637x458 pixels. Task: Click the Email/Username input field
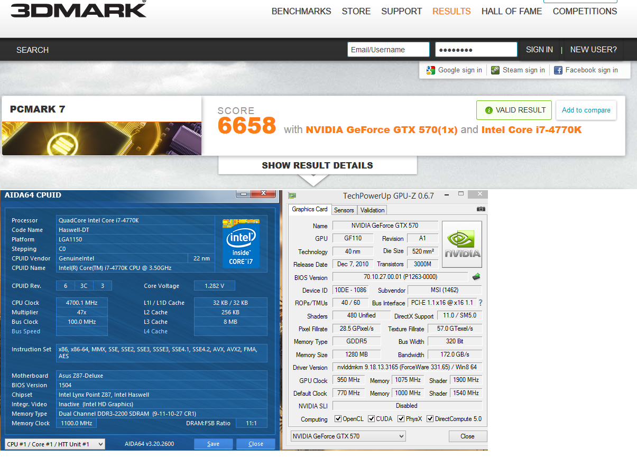point(389,50)
